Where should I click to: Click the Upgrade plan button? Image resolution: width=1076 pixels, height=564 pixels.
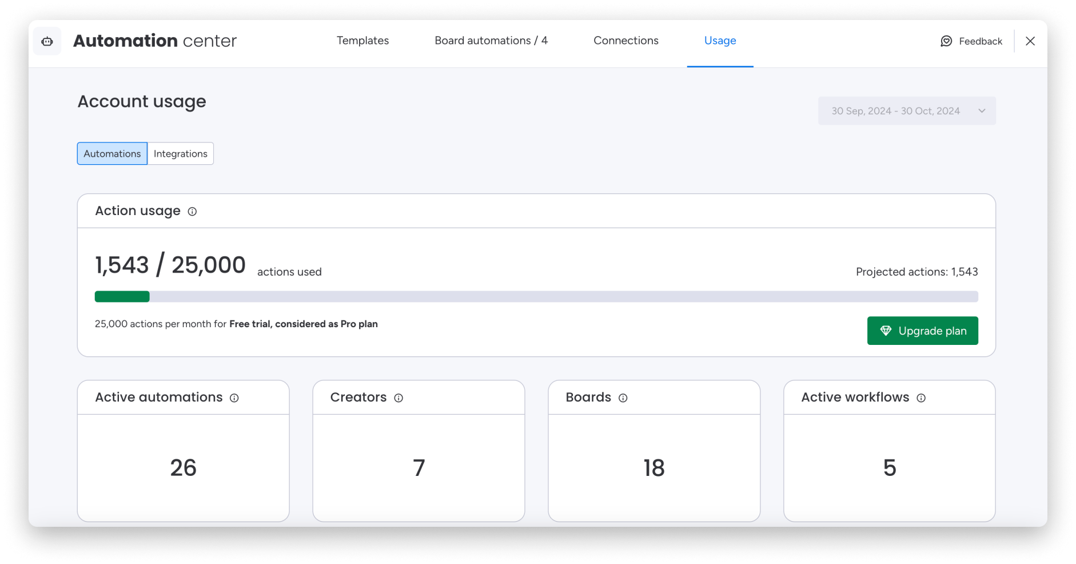[922, 331]
